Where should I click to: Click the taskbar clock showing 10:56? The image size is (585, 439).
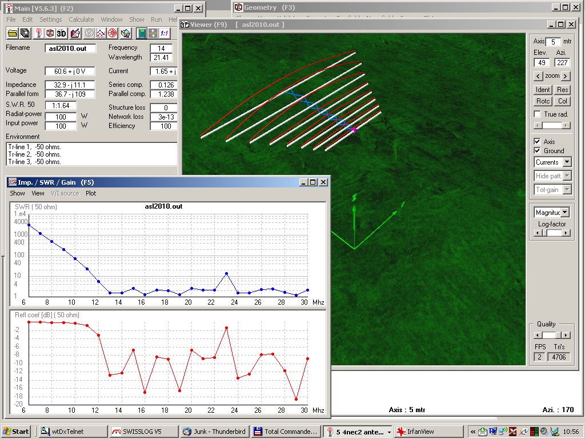[x=571, y=432]
